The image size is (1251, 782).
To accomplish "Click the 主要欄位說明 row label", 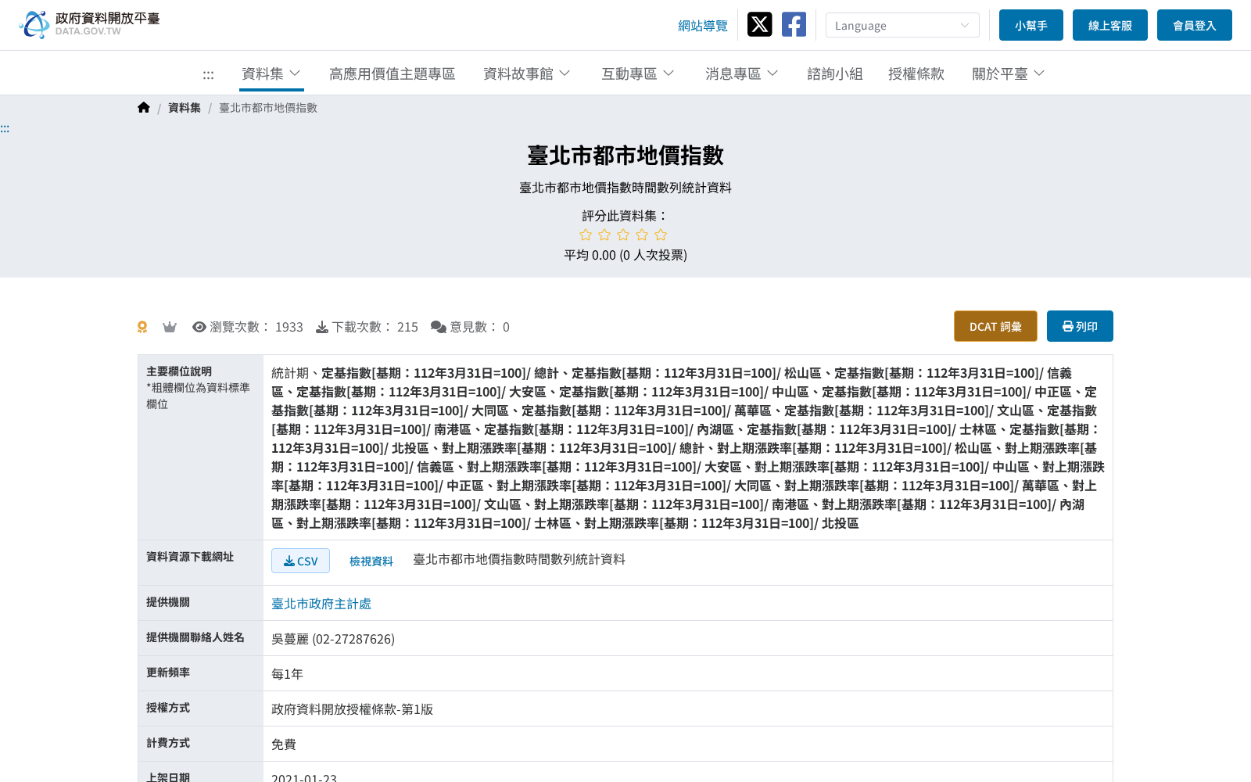I will click(x=179, y=371).
